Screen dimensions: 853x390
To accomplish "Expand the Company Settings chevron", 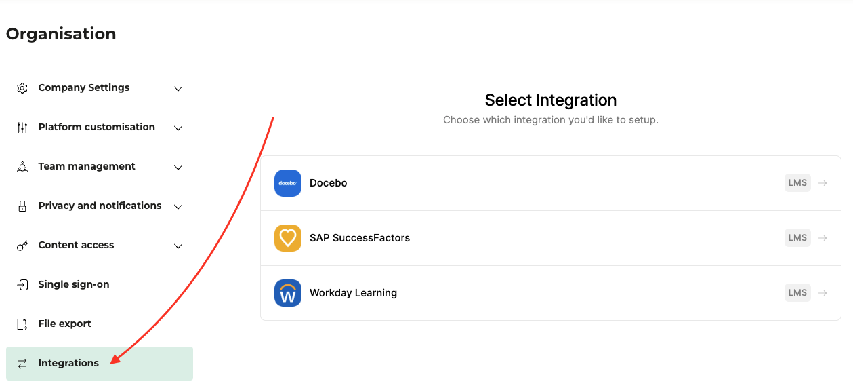I will pyautogui.click(x=178, y=89).
